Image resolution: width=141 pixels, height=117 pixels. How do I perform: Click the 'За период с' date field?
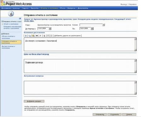[43, 29]
